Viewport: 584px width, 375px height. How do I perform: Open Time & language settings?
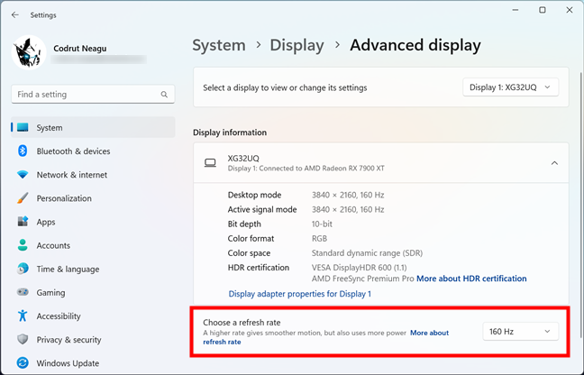pos(93,269)
